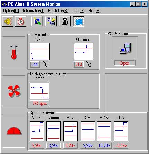Screen dimensions: 149x154
Task: Click the speaker alarm sound toolbar icon
Action: tap(8, 21)
